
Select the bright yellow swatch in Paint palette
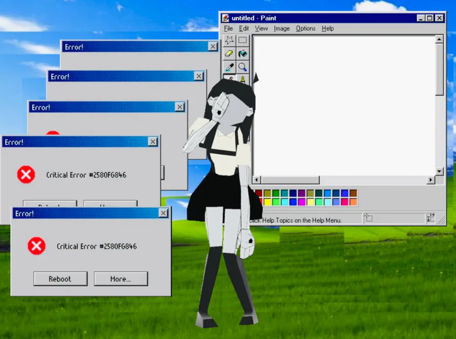tap(268, 202)
